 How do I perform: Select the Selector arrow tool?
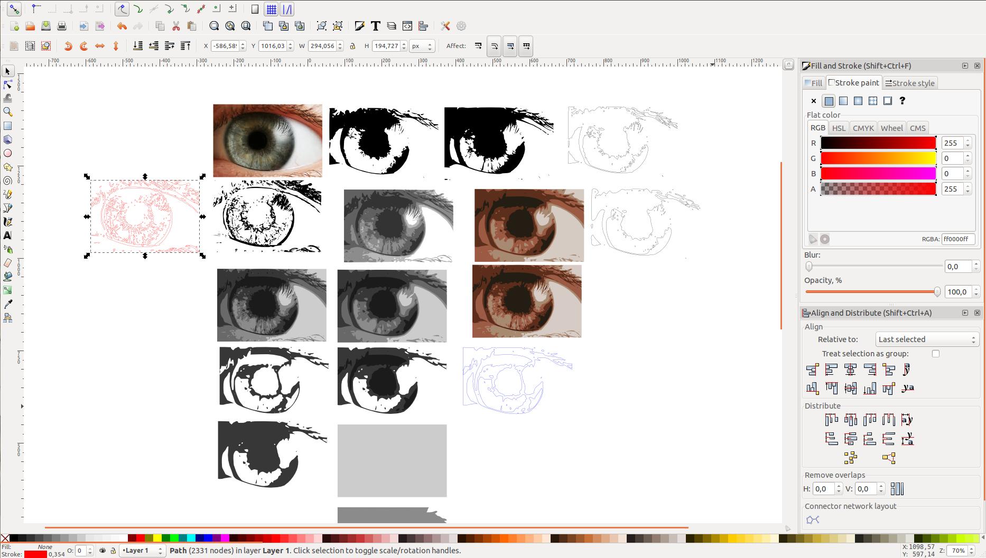7,71
